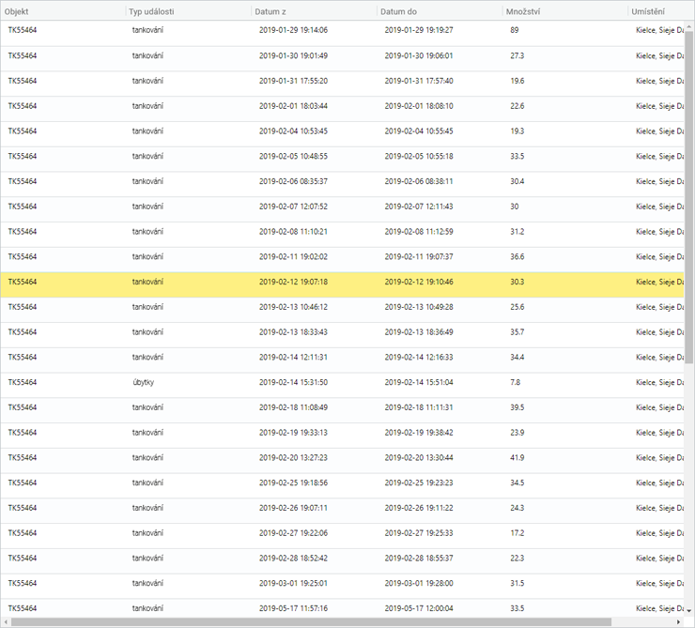Click quantity value 31.2
Image resolution: width=695 pixels, height=628 pixels.
click(517, 232)
